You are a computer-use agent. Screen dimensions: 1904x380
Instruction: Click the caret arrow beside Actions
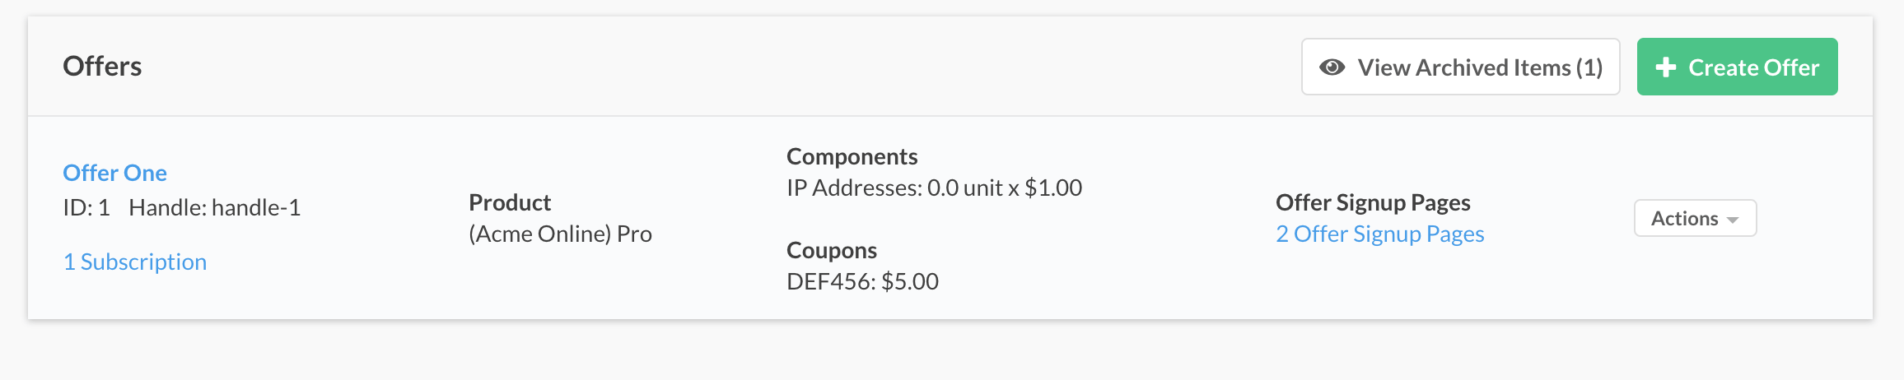pyautogui.click(x=1733, y=220)
